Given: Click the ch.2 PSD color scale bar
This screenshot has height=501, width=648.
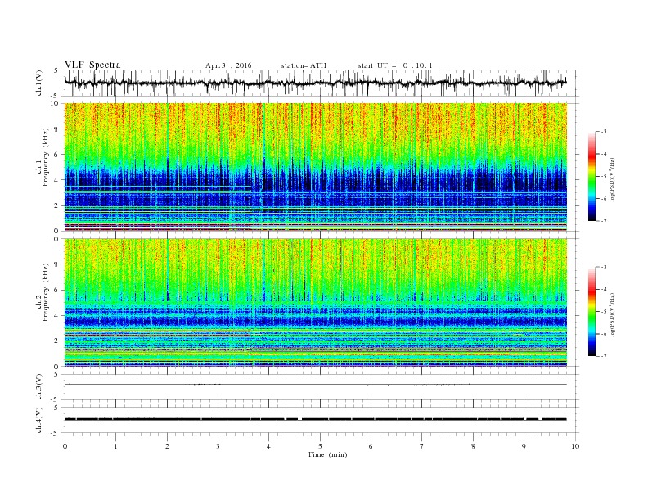Looking at the screenshot, I should click(592, 312).
